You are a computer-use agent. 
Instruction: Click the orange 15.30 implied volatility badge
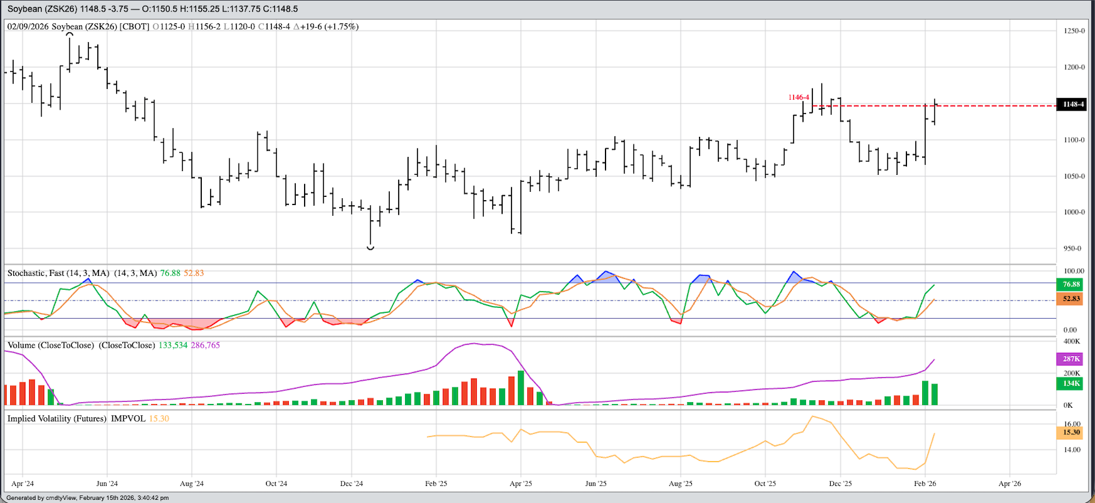coord(1071,432)
